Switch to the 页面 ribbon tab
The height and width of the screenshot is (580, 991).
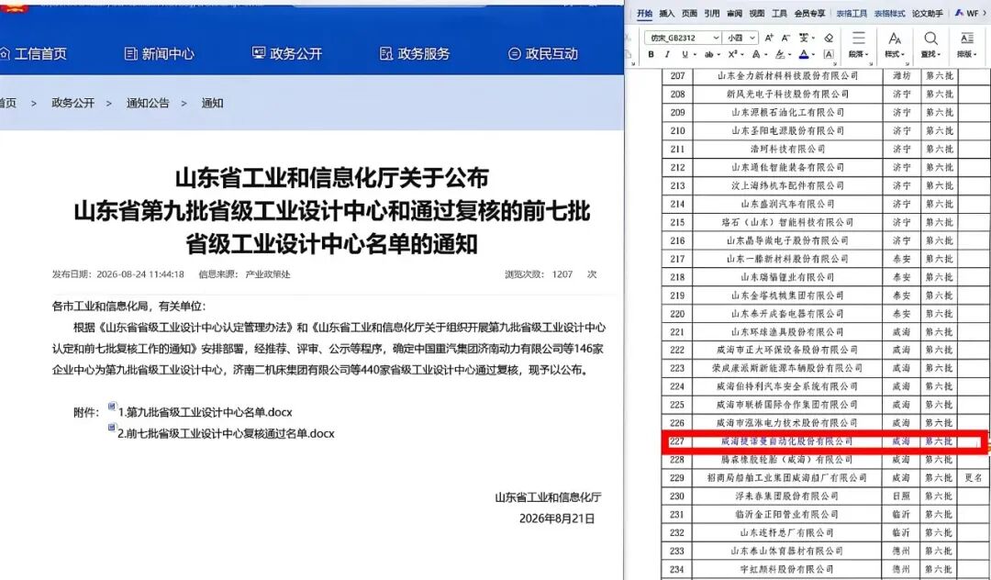pos(689,13)
